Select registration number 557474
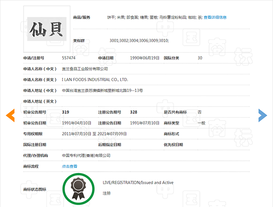Screen dimensions: 273x207 (69, 58)
